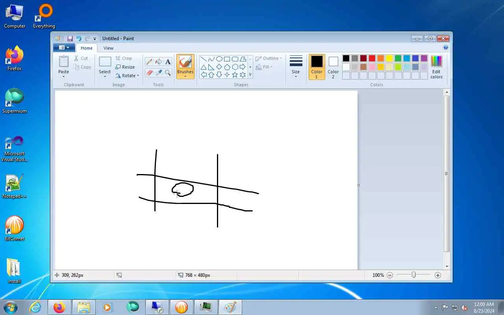Choose the Up arrow shape

(211, 74)
